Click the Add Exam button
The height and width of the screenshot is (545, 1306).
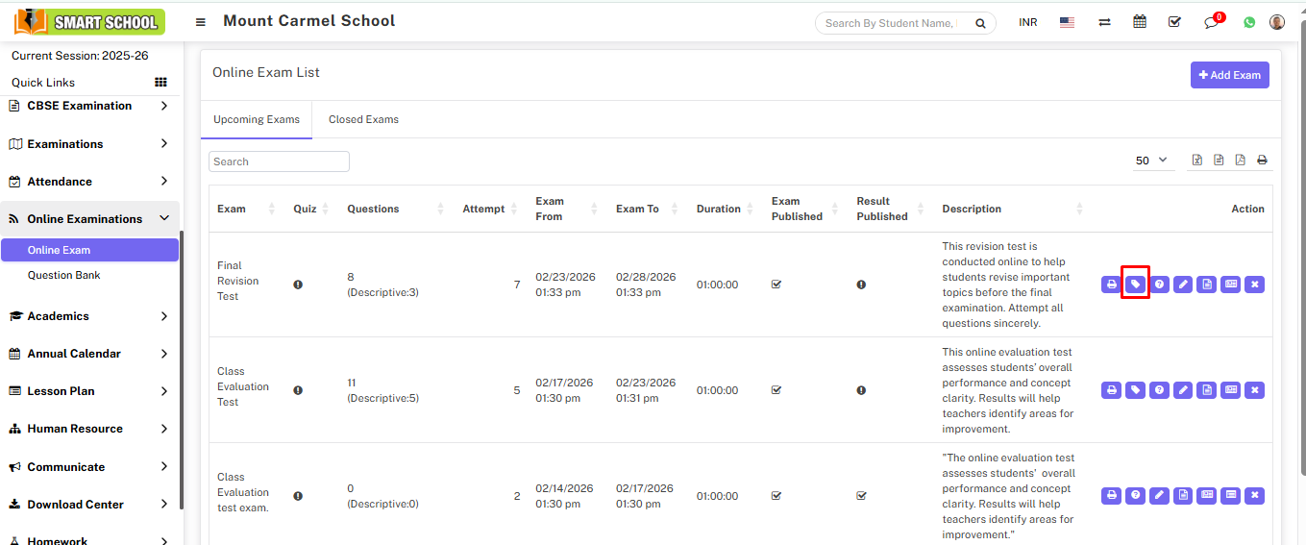(x=1229, y=75)
